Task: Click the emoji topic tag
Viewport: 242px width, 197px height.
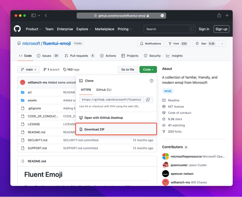Action: [168, 91]
